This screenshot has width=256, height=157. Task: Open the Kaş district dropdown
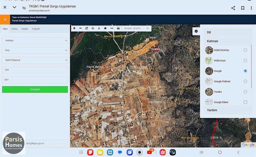pyautogui.click(x=35, y=50)
